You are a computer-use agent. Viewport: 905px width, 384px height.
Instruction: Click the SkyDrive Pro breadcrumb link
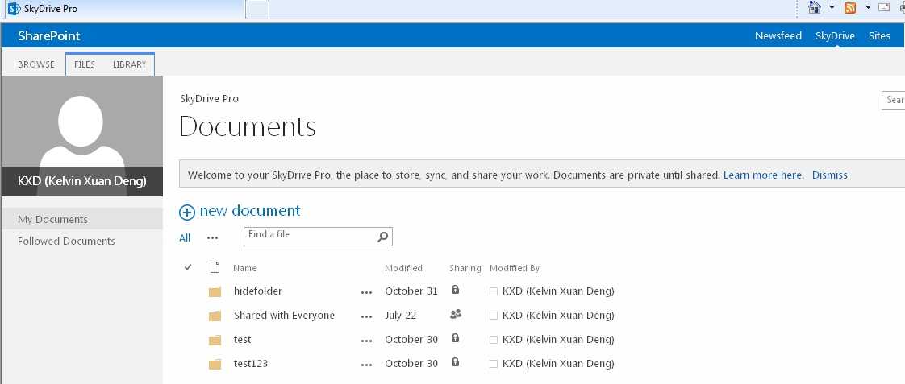pyautogui.click(x=209, y=98)
